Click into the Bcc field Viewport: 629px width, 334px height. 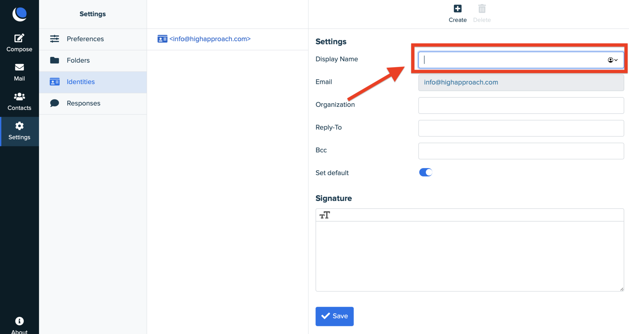pos(521,151)
